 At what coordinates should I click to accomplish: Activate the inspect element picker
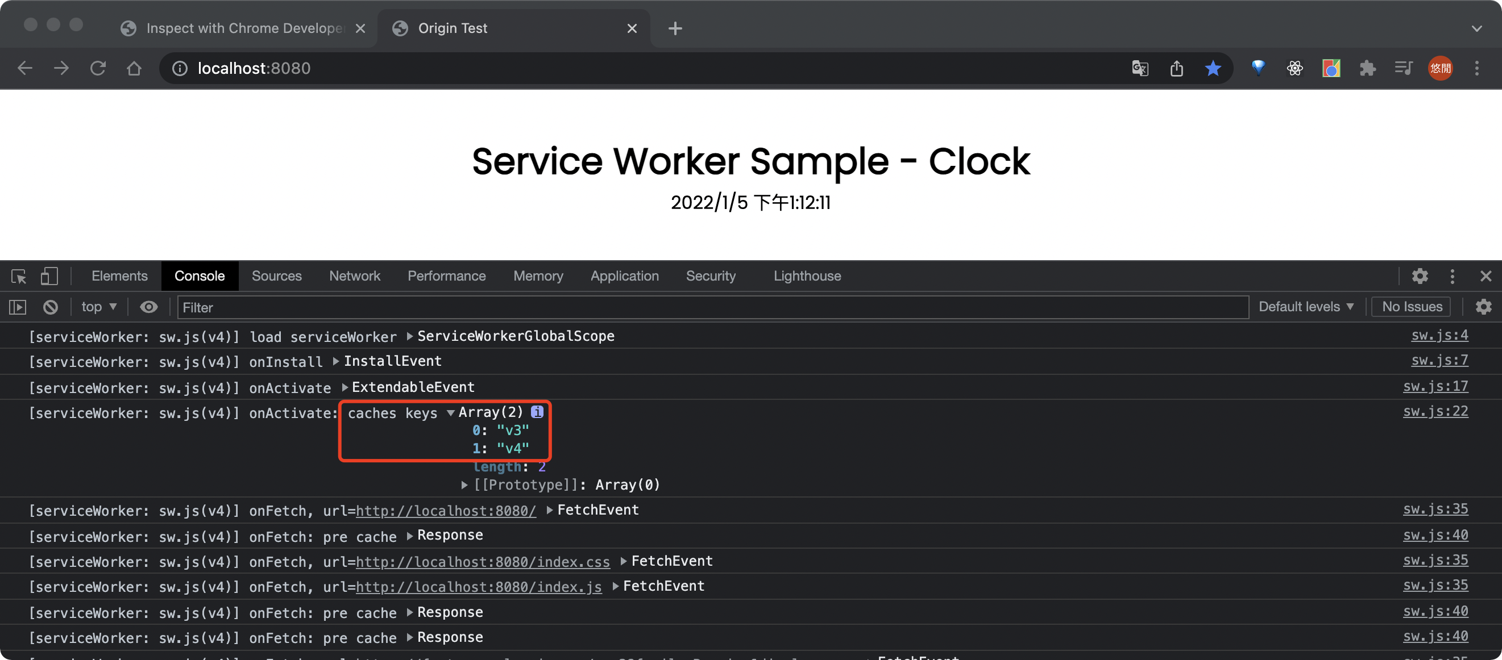click(19, 275)
